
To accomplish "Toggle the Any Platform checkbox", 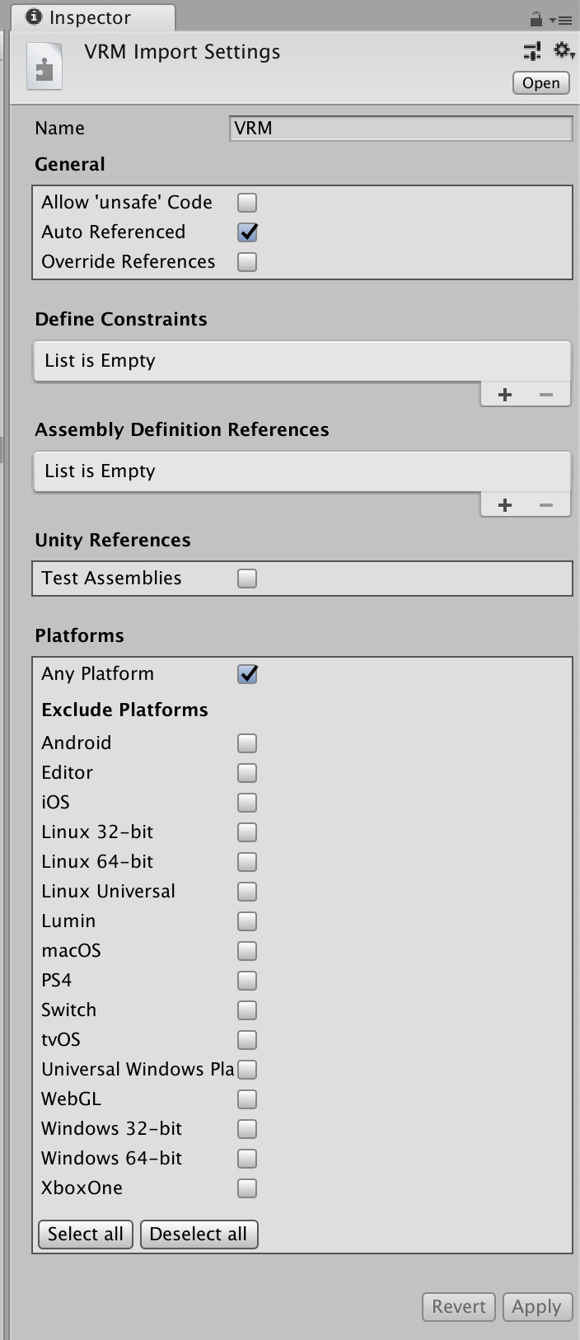I will tap(247, 673).
